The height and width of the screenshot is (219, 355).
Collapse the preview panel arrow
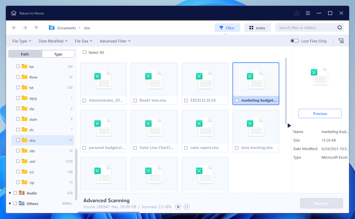pyautogui.click(x=290, y=126)
